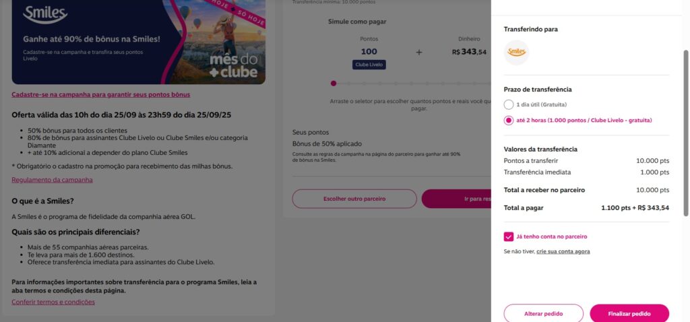690x322 pixels.
Task: Click the pink slider handle for points
Action: click(x=334, y=83)
